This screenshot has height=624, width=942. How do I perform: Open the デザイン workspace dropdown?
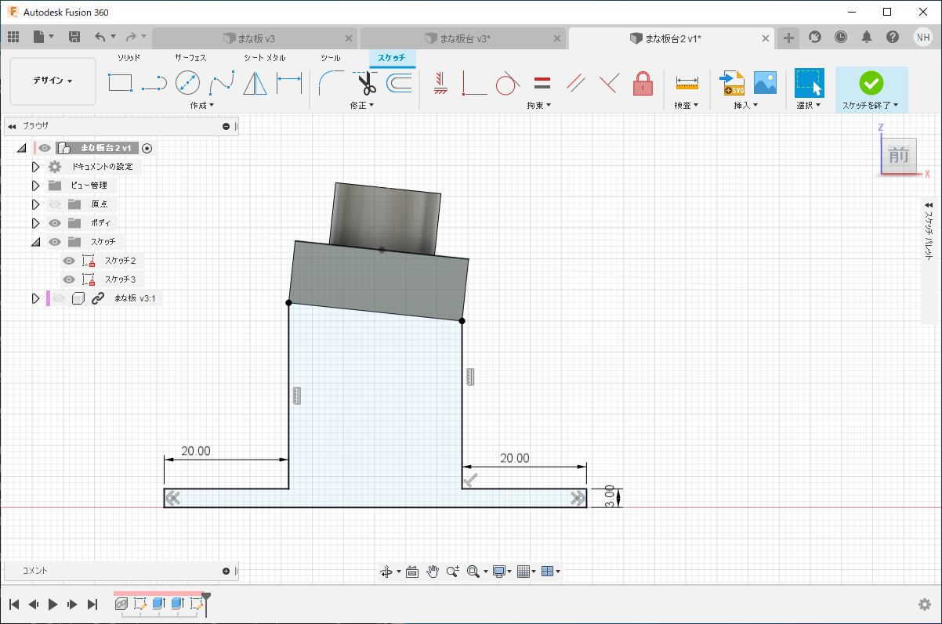53,81
